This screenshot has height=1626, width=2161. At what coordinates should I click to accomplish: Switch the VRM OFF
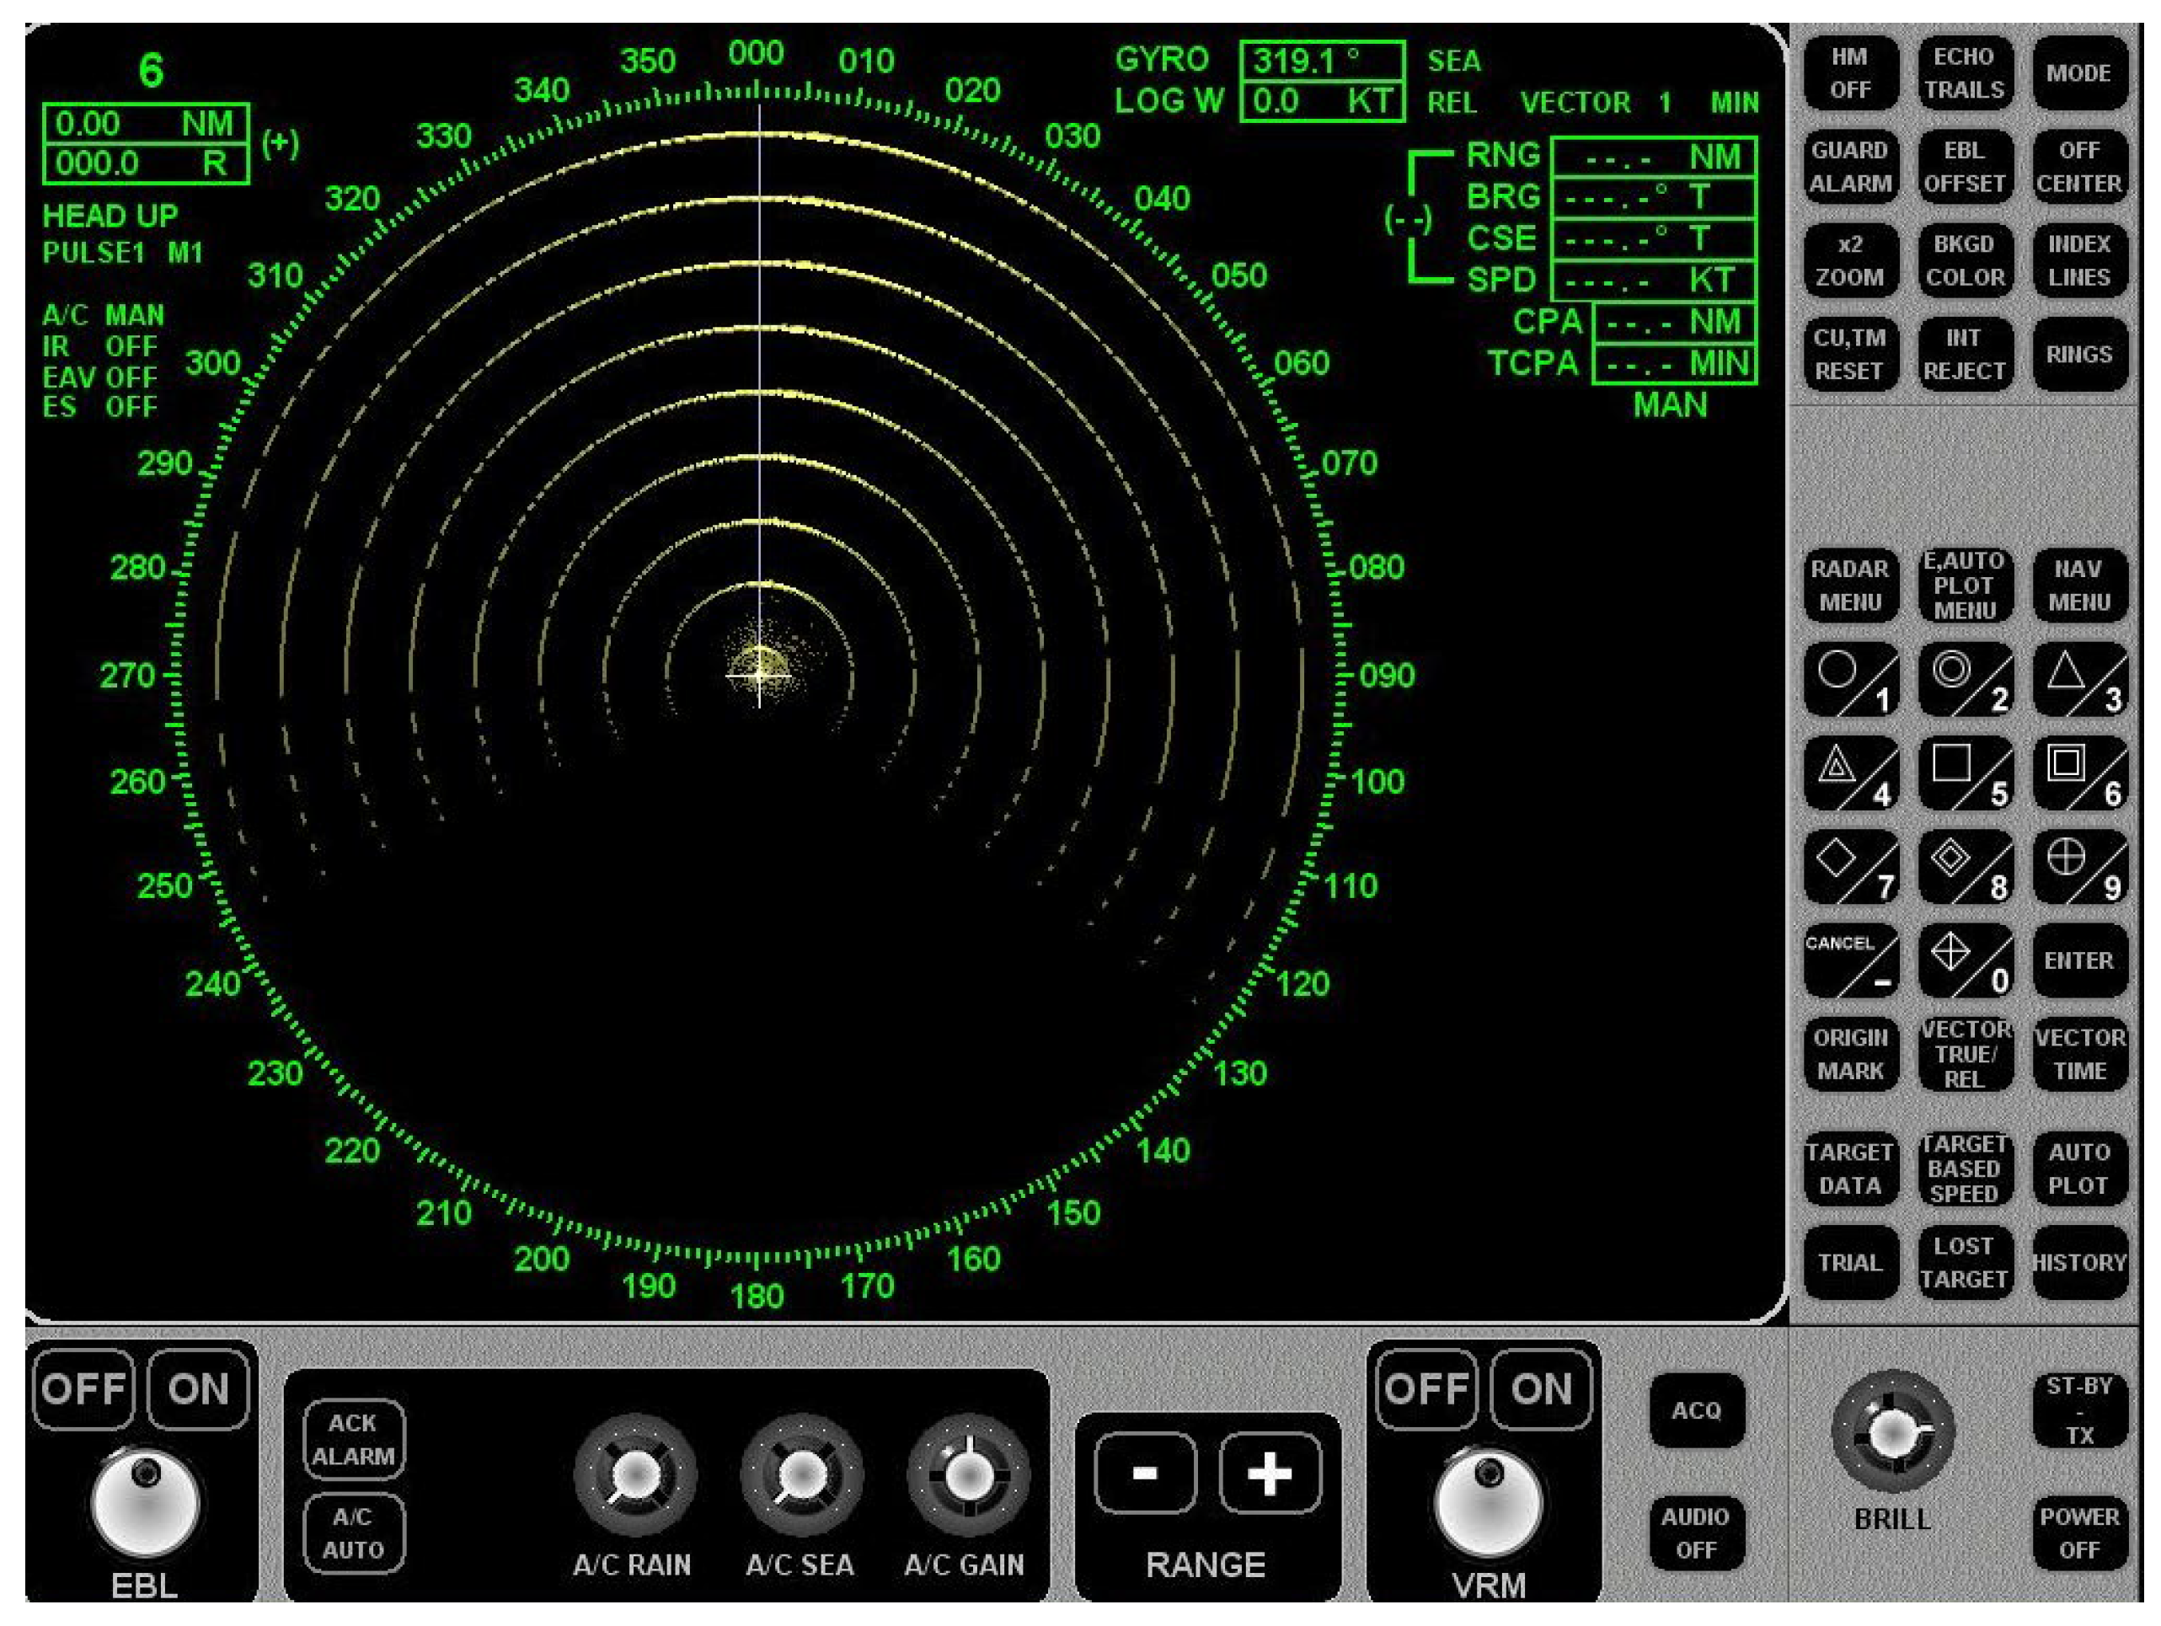click(1427, 1388)
